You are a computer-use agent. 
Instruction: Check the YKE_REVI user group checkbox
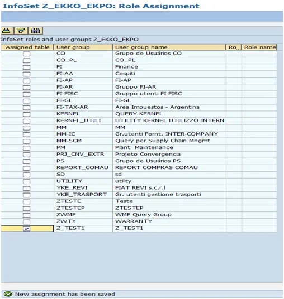click(27, 188)
